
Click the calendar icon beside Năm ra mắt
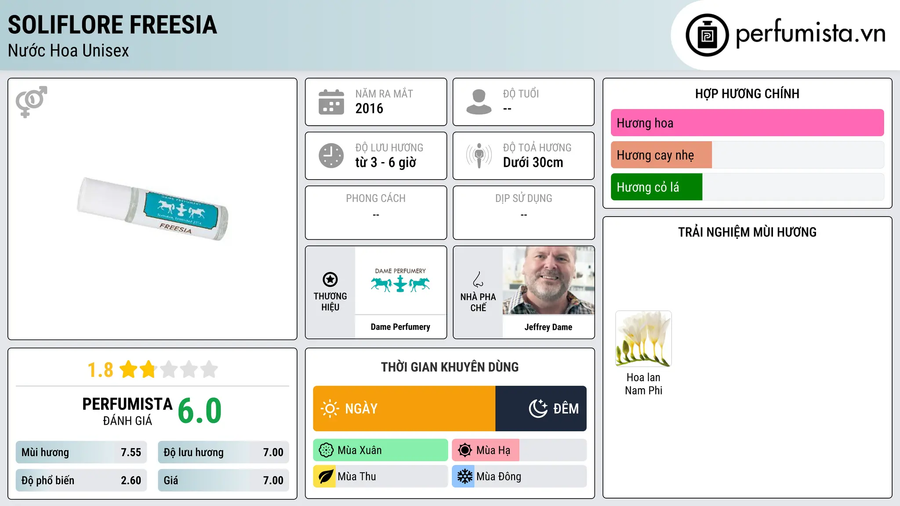click(331, 102)
